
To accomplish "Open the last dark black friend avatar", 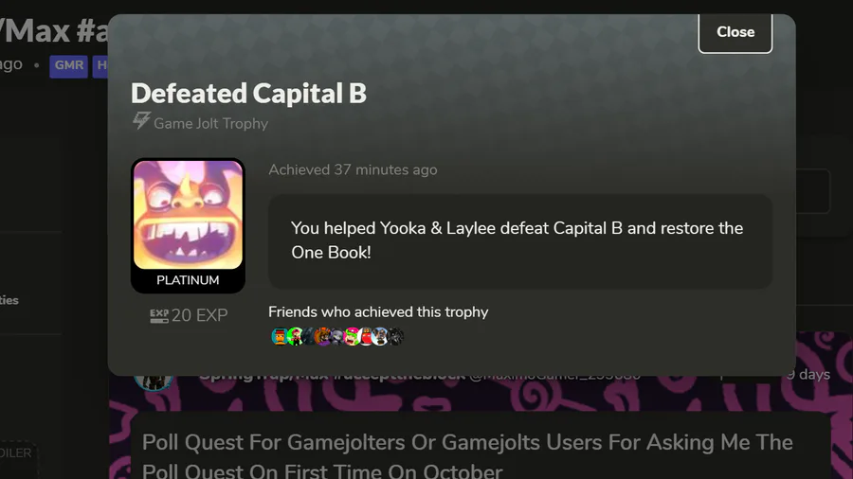I will click(x=395, y=336).
